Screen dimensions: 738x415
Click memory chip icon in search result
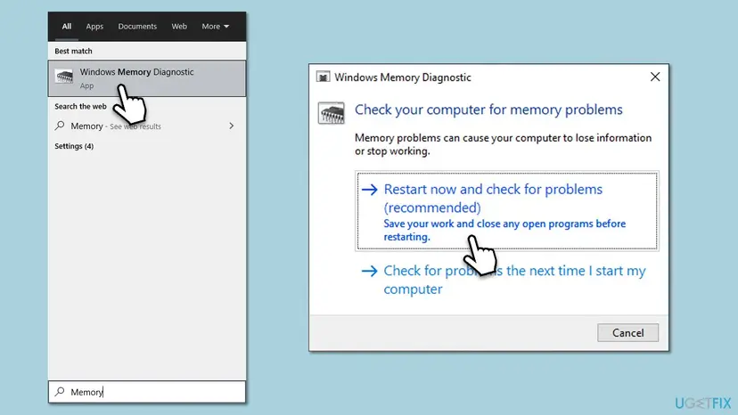point(64,77)
